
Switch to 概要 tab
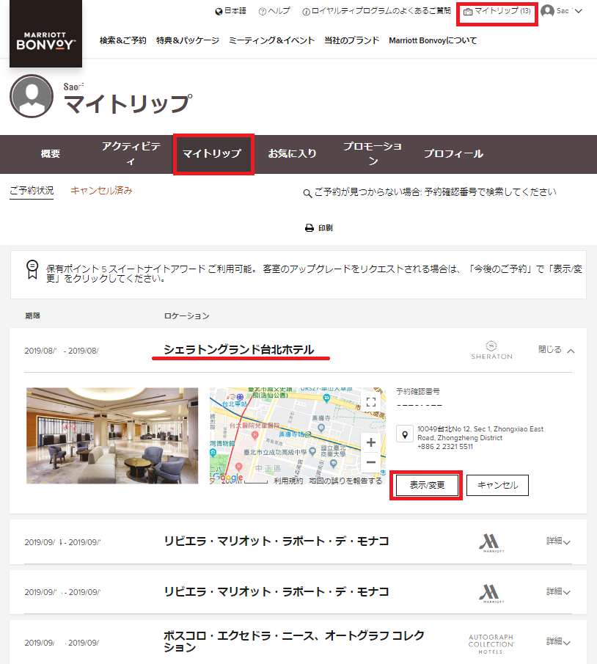(51, 154)
